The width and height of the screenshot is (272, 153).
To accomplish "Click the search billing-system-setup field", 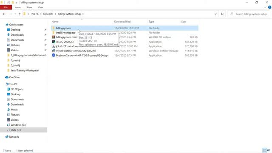I will tap(249, 14).
